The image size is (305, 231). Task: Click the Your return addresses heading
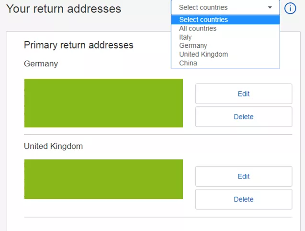click(x=64, y=9)
